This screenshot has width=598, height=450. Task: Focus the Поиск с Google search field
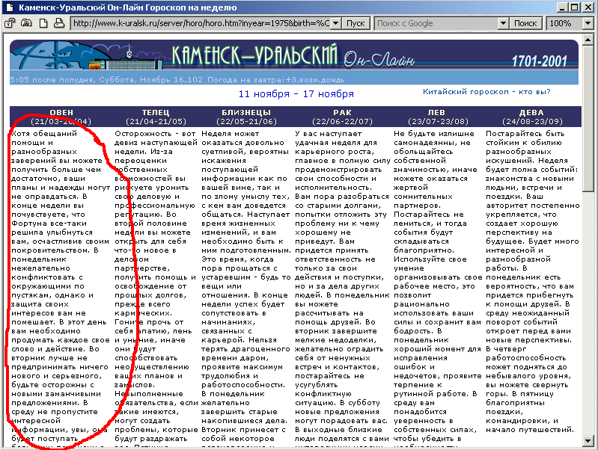point(437,23)
